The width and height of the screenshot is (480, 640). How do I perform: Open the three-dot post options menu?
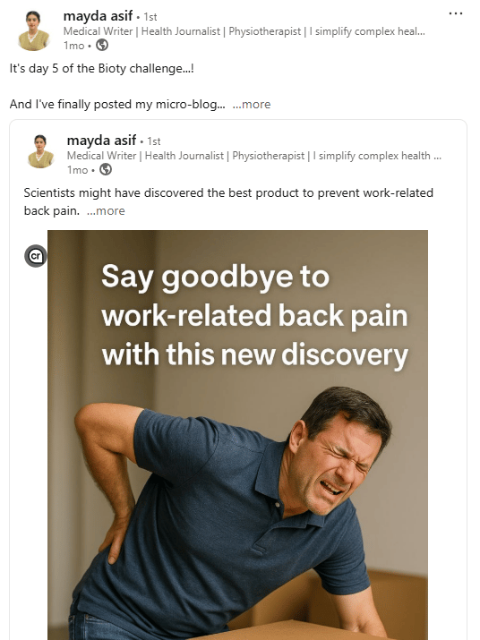[x=456, y=13]
